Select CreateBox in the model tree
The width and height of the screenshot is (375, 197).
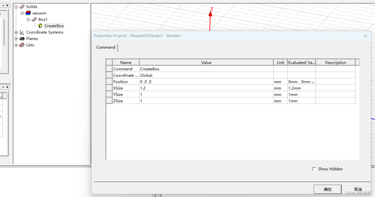pyautogui.click(x=54, y=26)
